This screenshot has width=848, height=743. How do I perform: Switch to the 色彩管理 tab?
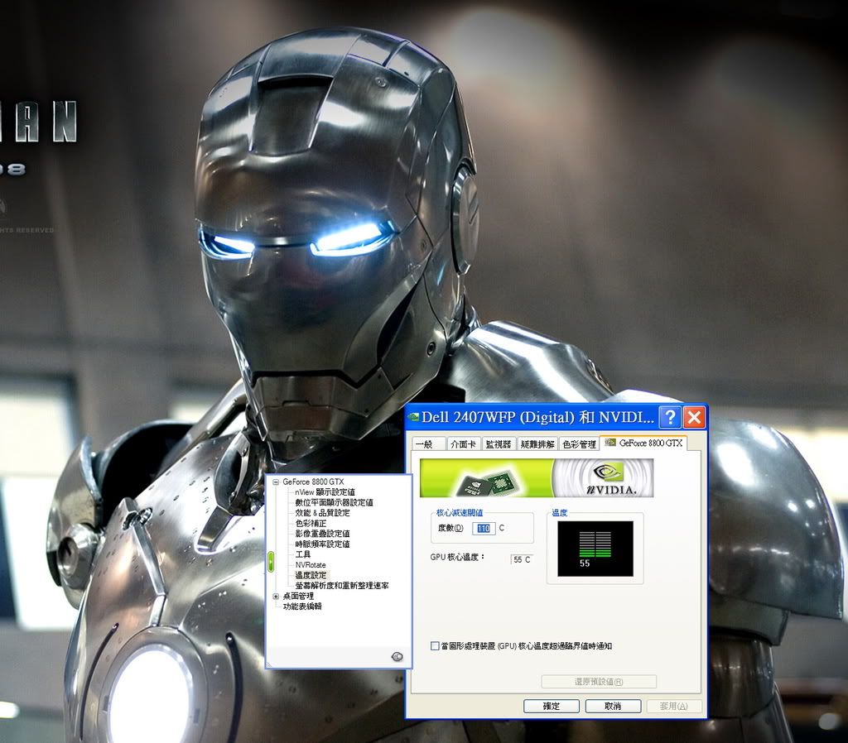coord(579,444)
